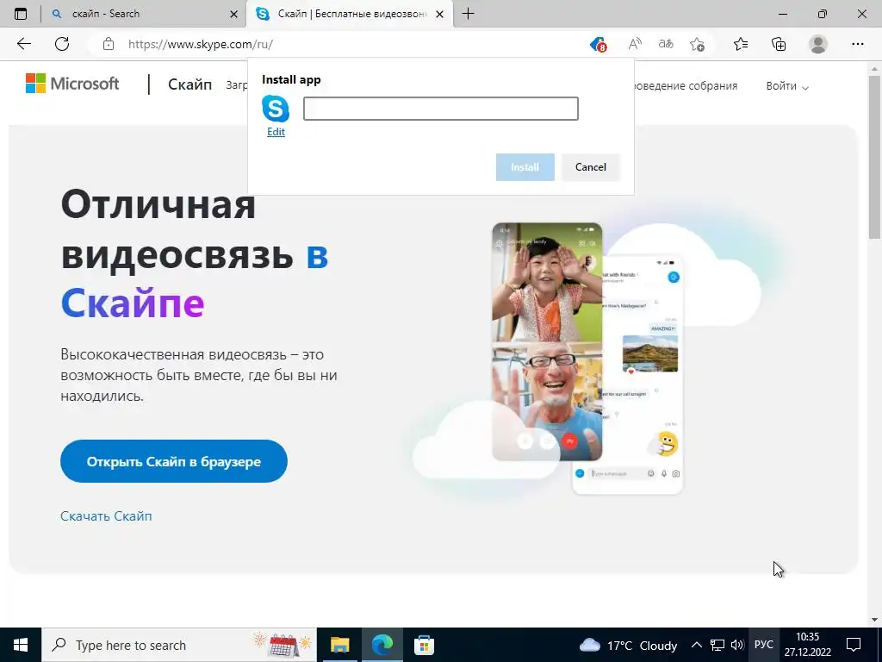The height and width of the screenshot is (662, 882).
Task: Go back to previous page
Action: click(x=23, y=44)
